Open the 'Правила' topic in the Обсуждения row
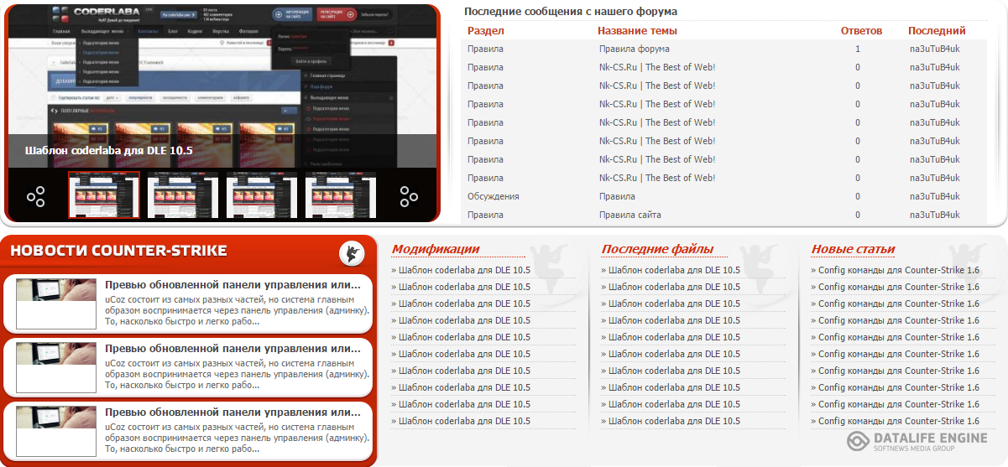The height and width of the screenshot is (467, 1008). click(x=617, y=196)
